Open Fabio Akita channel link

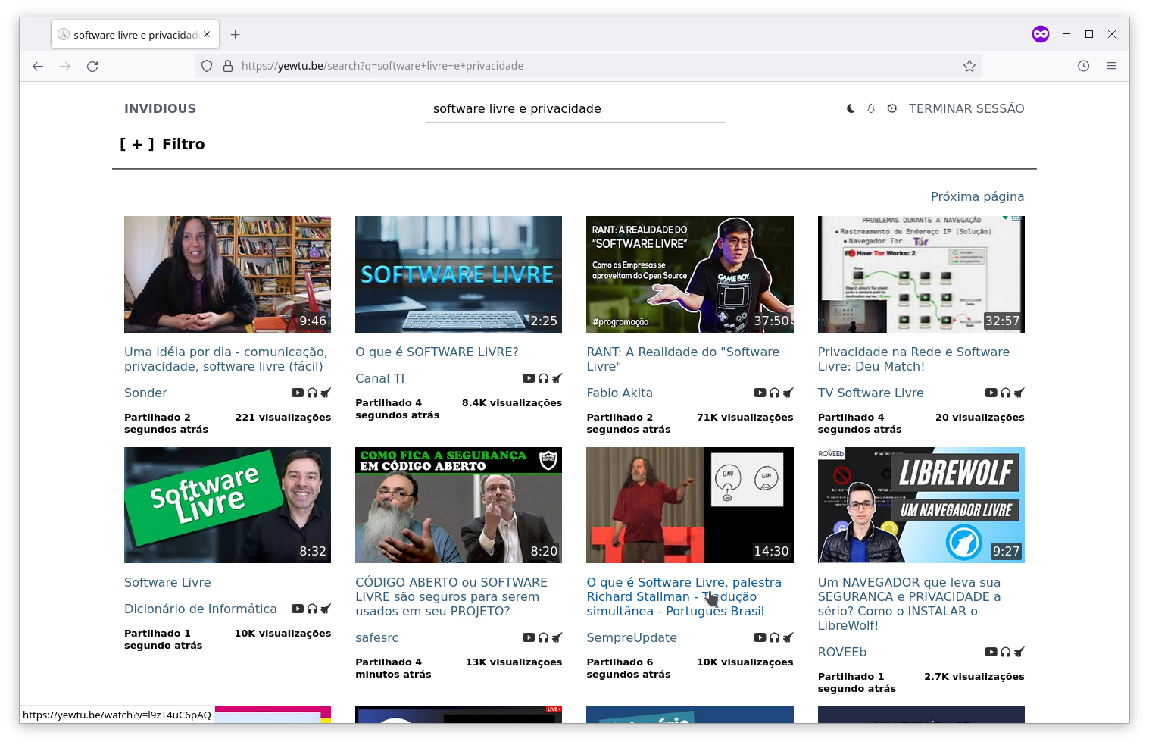coord(620,393)
